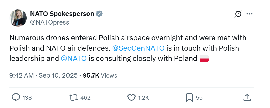The width and height of the screenshot is (270, 108).
Task: Click the Poland flag emoji
Action: 204,58
